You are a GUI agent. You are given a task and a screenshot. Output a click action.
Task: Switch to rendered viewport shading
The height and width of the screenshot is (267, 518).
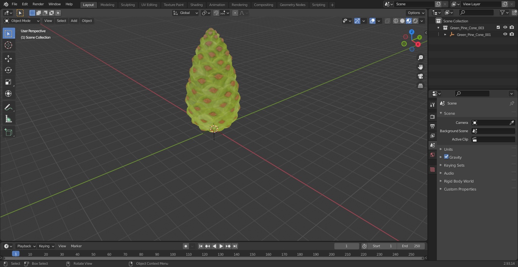click(415, 21)
